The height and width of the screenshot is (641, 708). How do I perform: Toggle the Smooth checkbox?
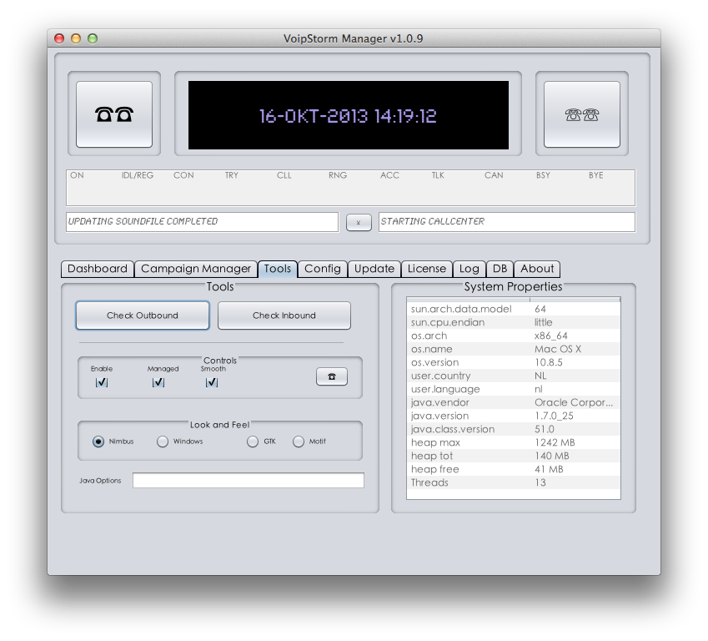tap(212, 382)
